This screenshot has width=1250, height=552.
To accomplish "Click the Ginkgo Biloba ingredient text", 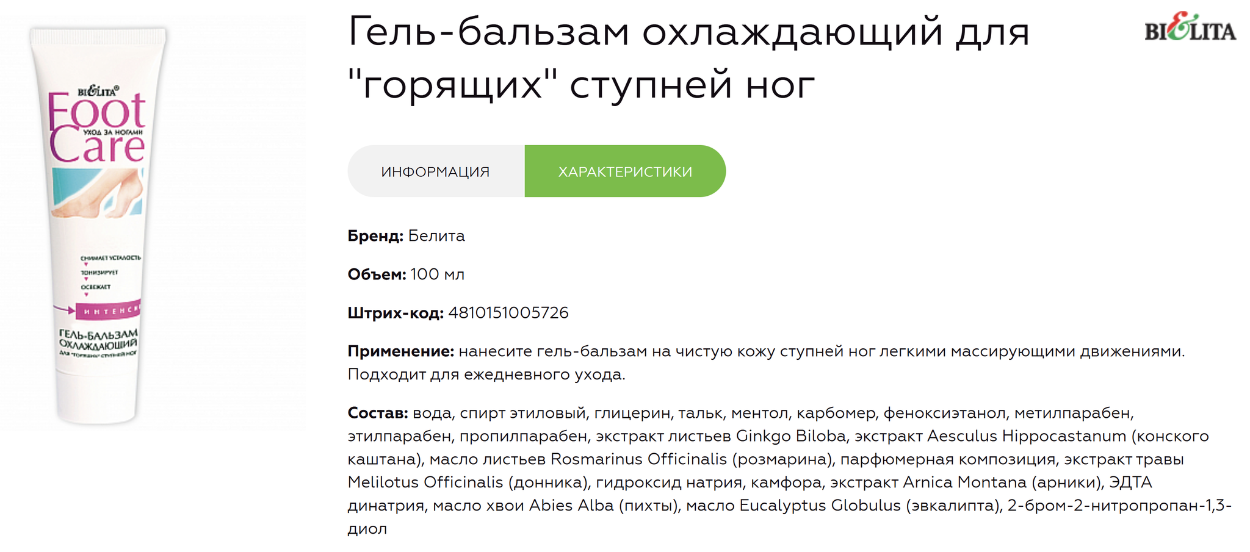I will (x=791, y=436).
